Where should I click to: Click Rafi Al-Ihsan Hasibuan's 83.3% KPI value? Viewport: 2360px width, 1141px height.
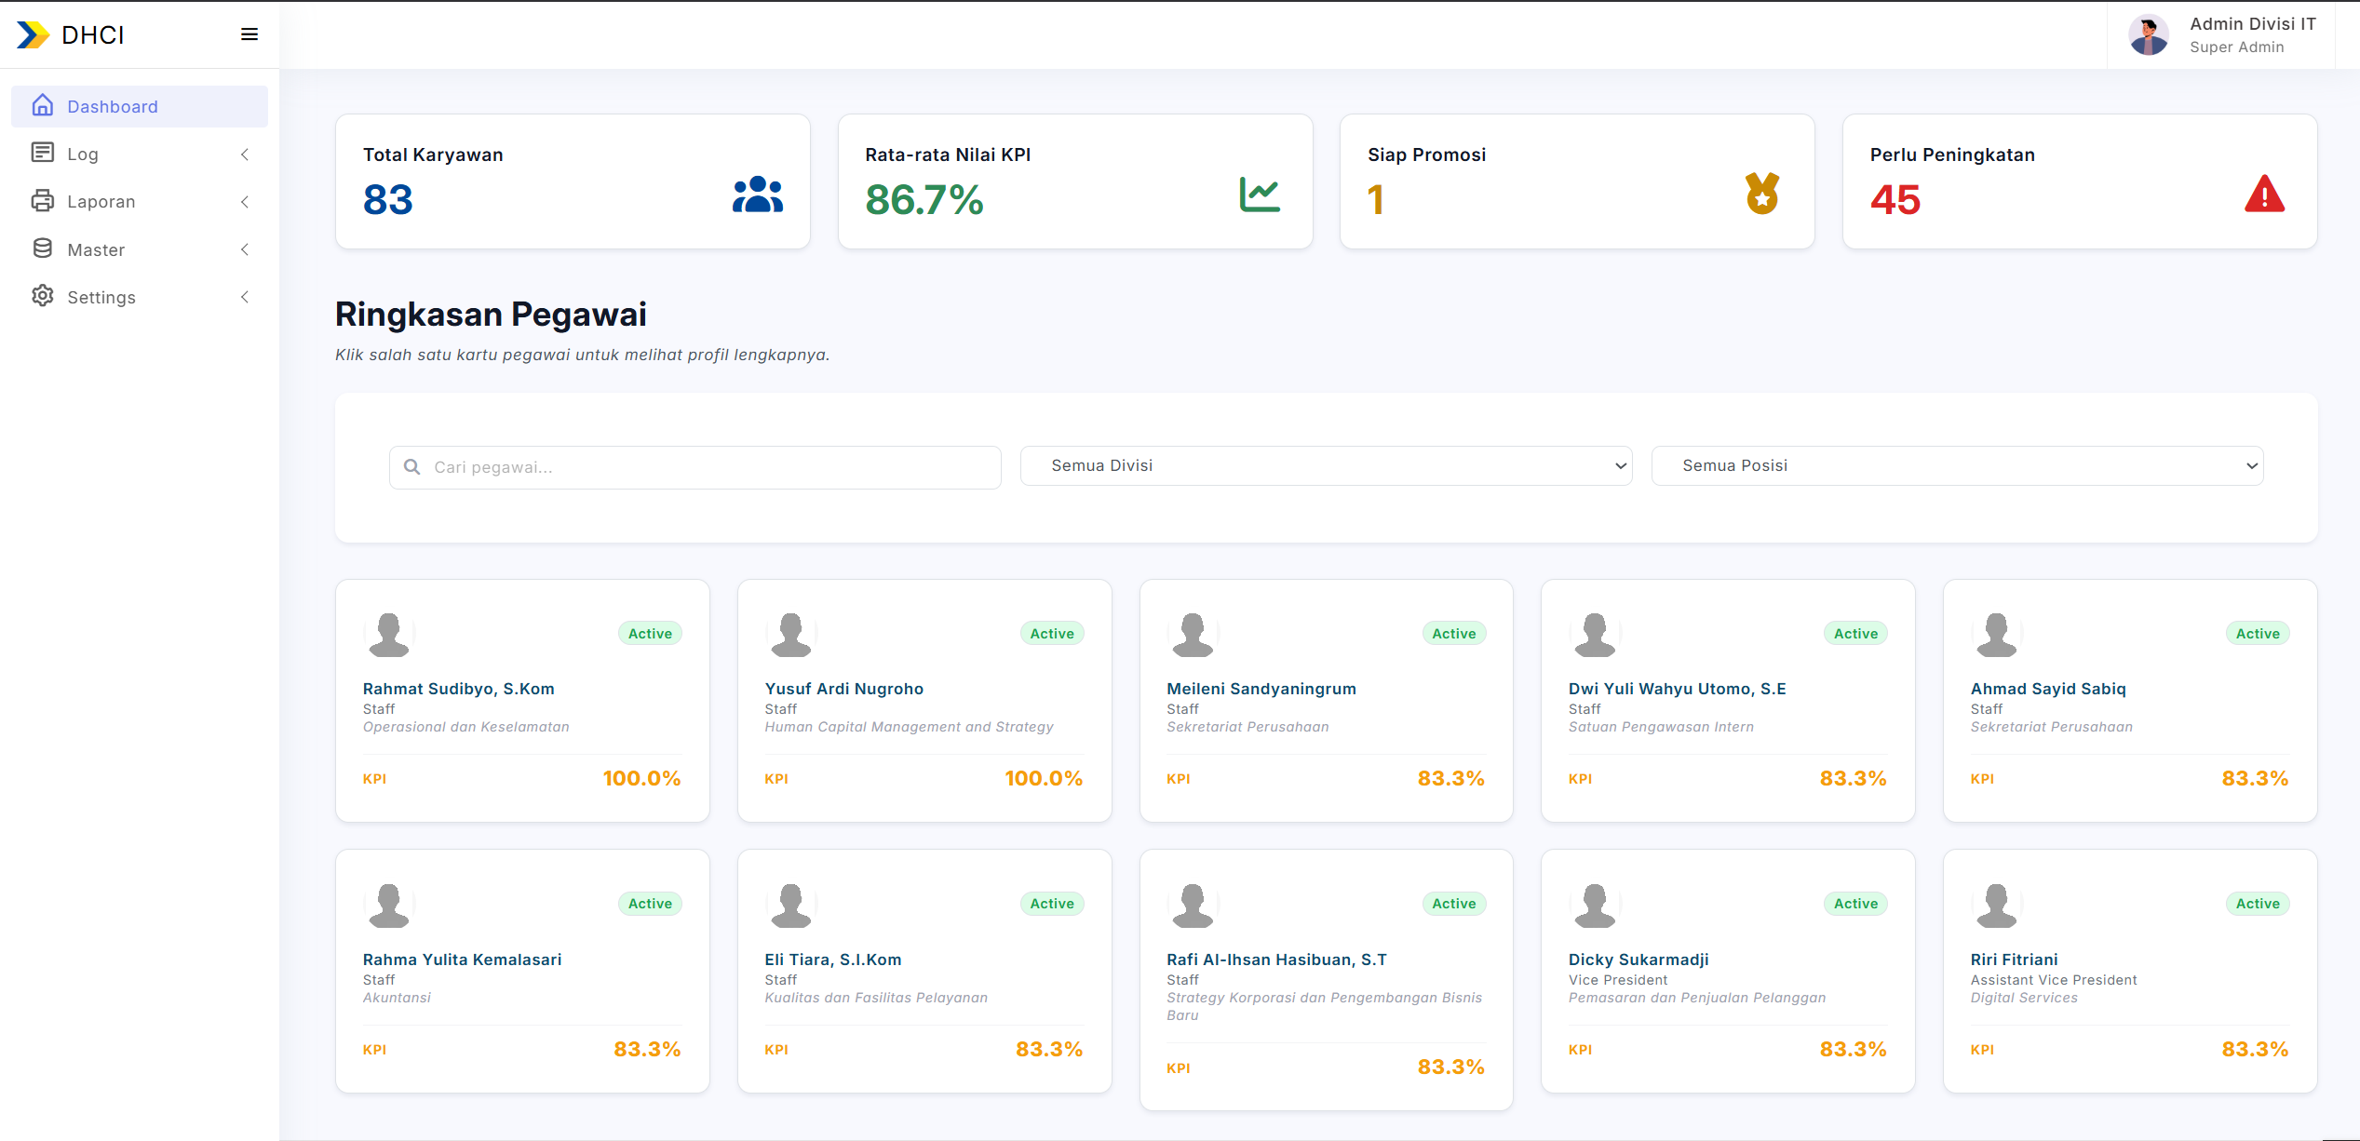click(1450, 1067)
